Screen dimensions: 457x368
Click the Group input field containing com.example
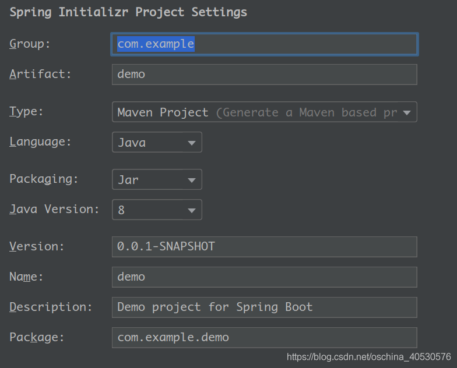[x=264, y=44]
